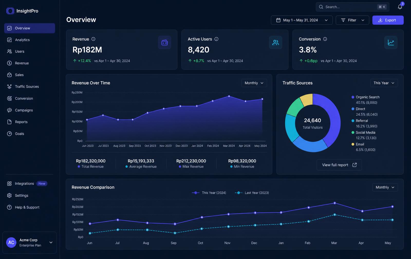Click the ⌘ K search shortcut badge
This screenshot has height=259, width=411.
pyautogui.click(x=382, y=7)
